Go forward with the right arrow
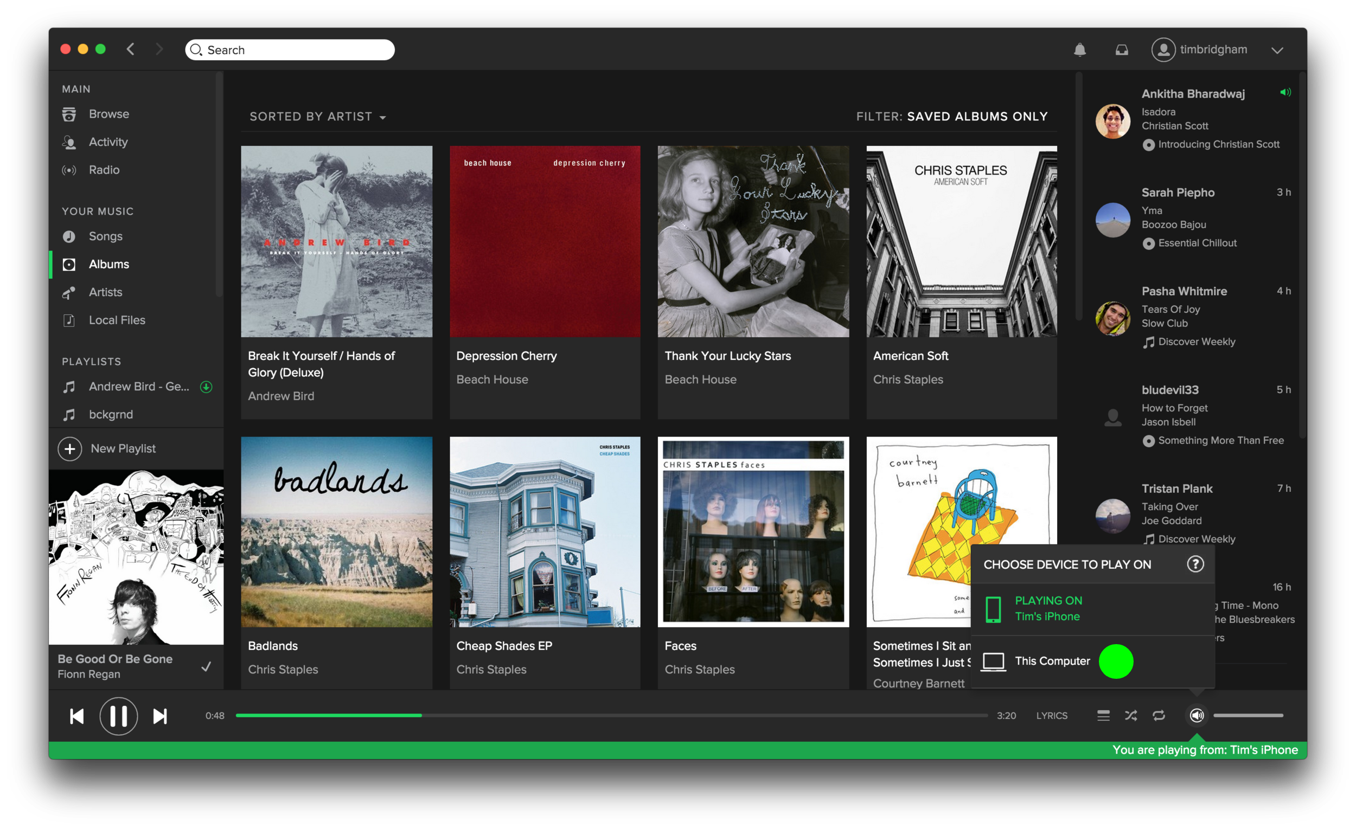This screenshot has height=829, width=1356. pyautogui.click(x=159, y=49)
